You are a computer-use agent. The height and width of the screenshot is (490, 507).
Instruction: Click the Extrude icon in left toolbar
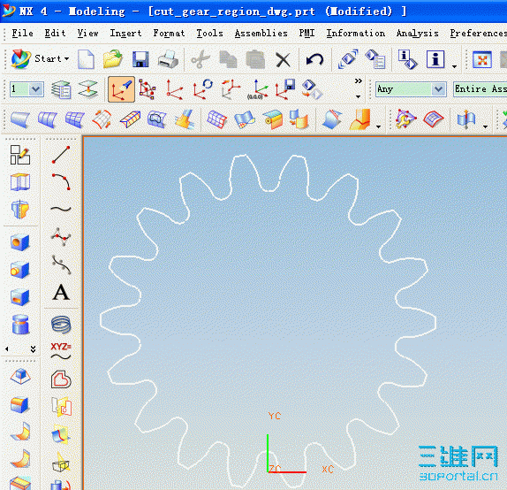coord(20,182)
